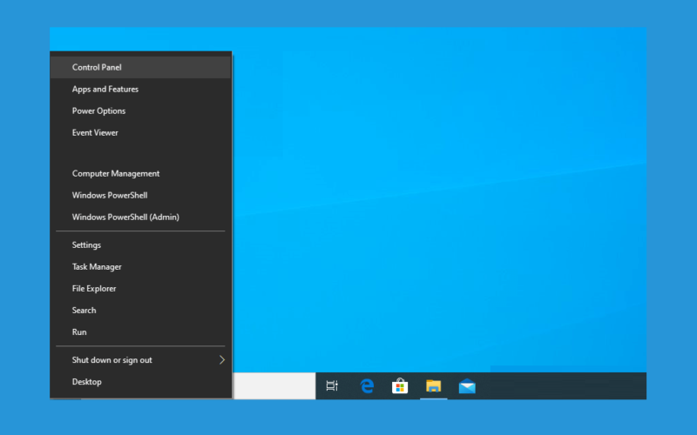This screenshot has height=435, width=697.
Task: Open Mail app from taskbar
Action: pos(467,385)
